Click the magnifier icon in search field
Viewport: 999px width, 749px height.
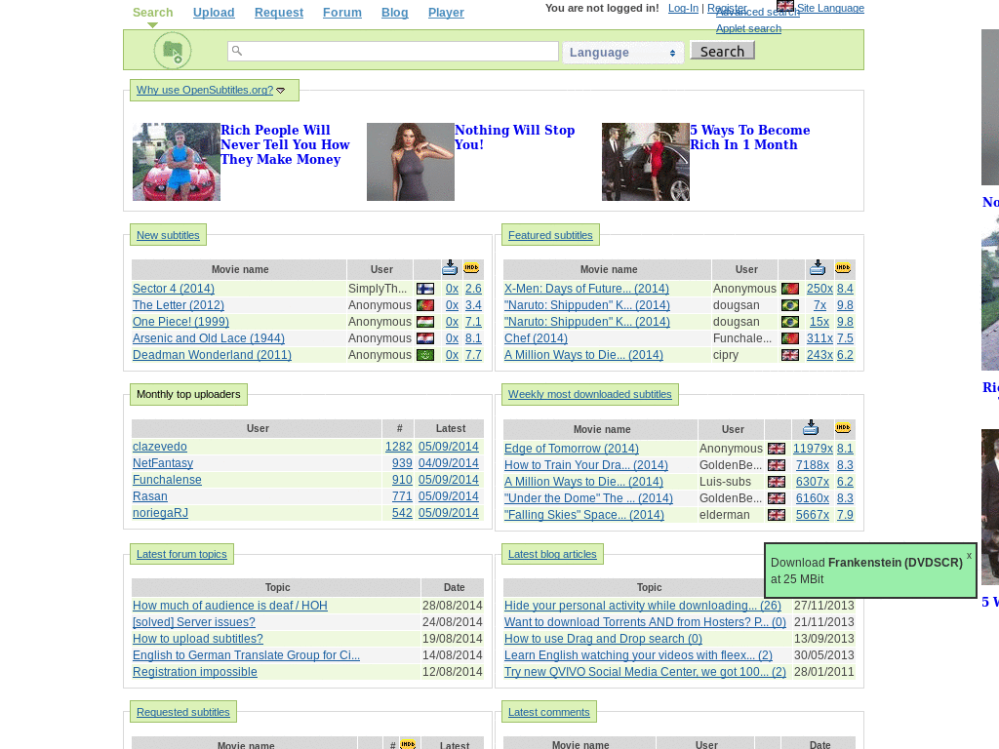click(236, 51)
